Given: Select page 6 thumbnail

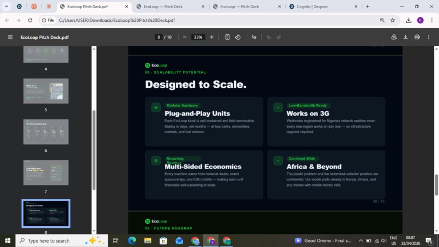Looking at the screenshot, I should point(46,132).
